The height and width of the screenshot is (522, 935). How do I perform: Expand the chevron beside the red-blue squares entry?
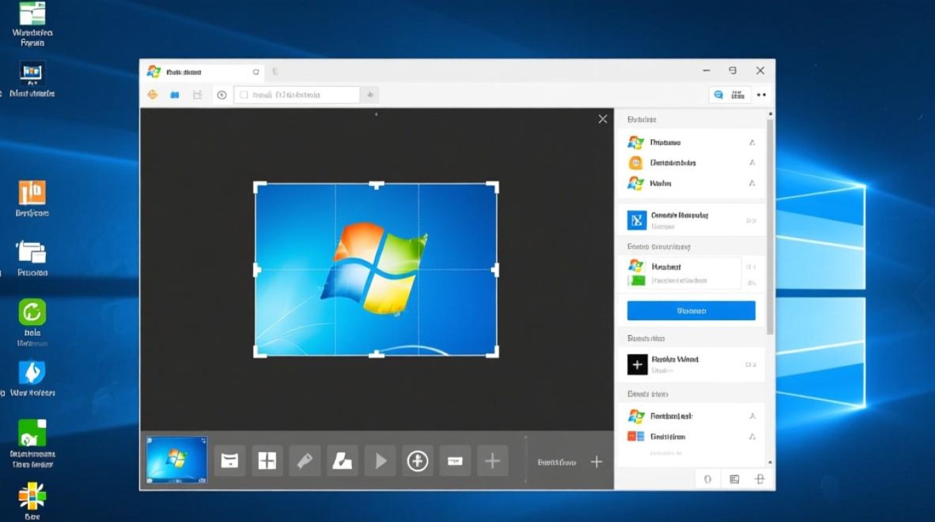click(x=752, y=437)
